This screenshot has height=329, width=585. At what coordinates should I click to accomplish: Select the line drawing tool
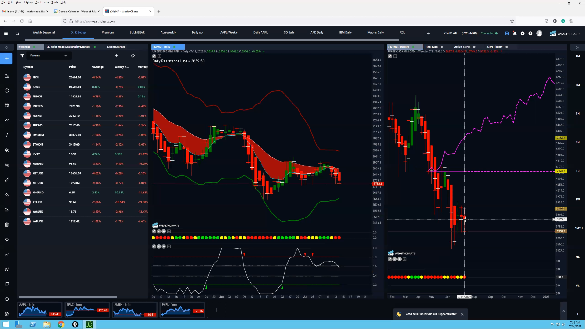(x=7, y=135)
